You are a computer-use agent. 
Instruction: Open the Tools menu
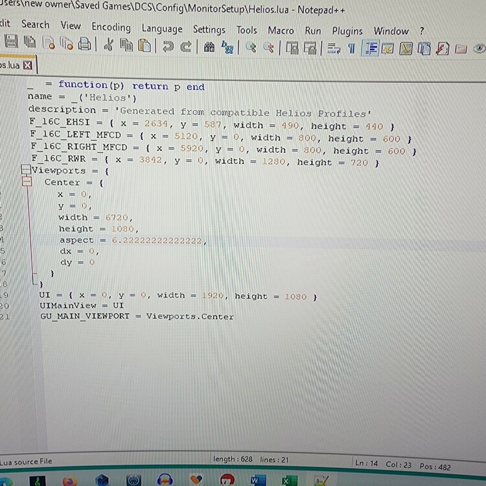[x=247, y=30]
